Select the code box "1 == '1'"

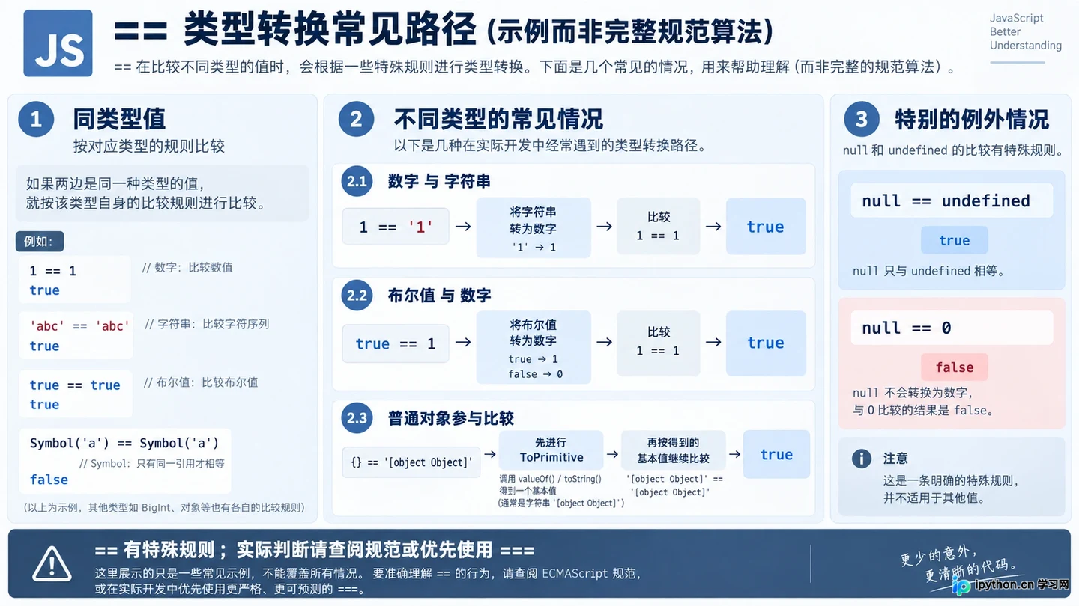tap(396, 227)
